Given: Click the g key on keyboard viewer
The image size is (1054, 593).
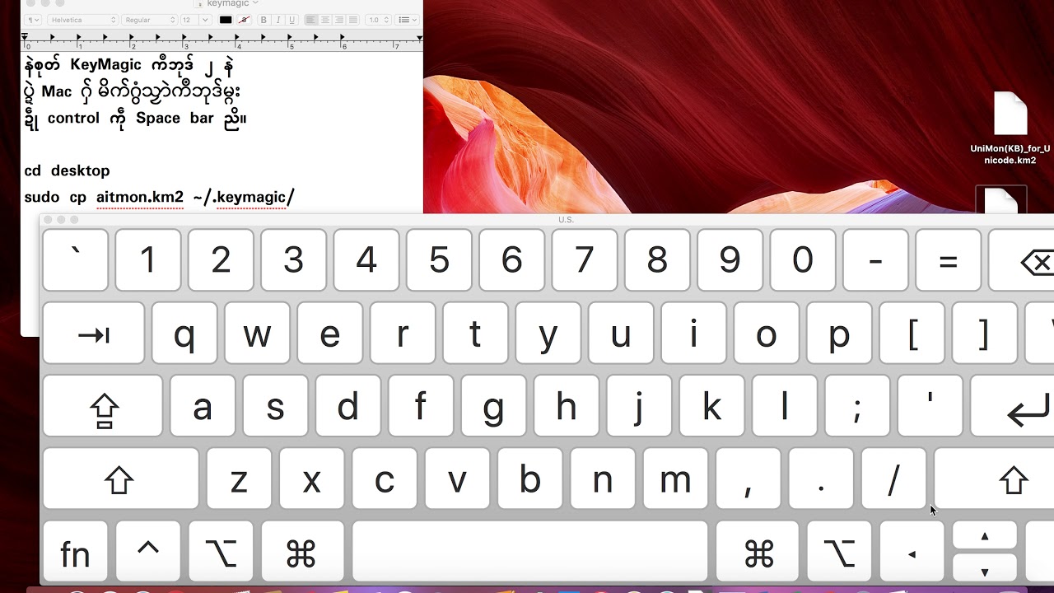Looking at the screenshot, I should pos(493,406).
